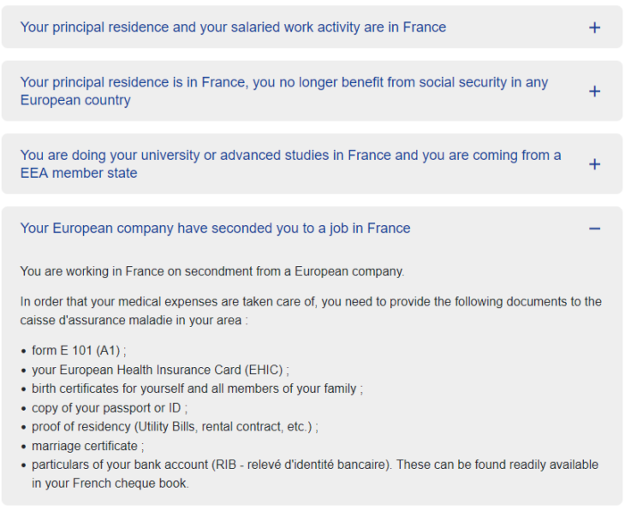Click the "particulars of your bank account" item

click(x=315, y=465)
